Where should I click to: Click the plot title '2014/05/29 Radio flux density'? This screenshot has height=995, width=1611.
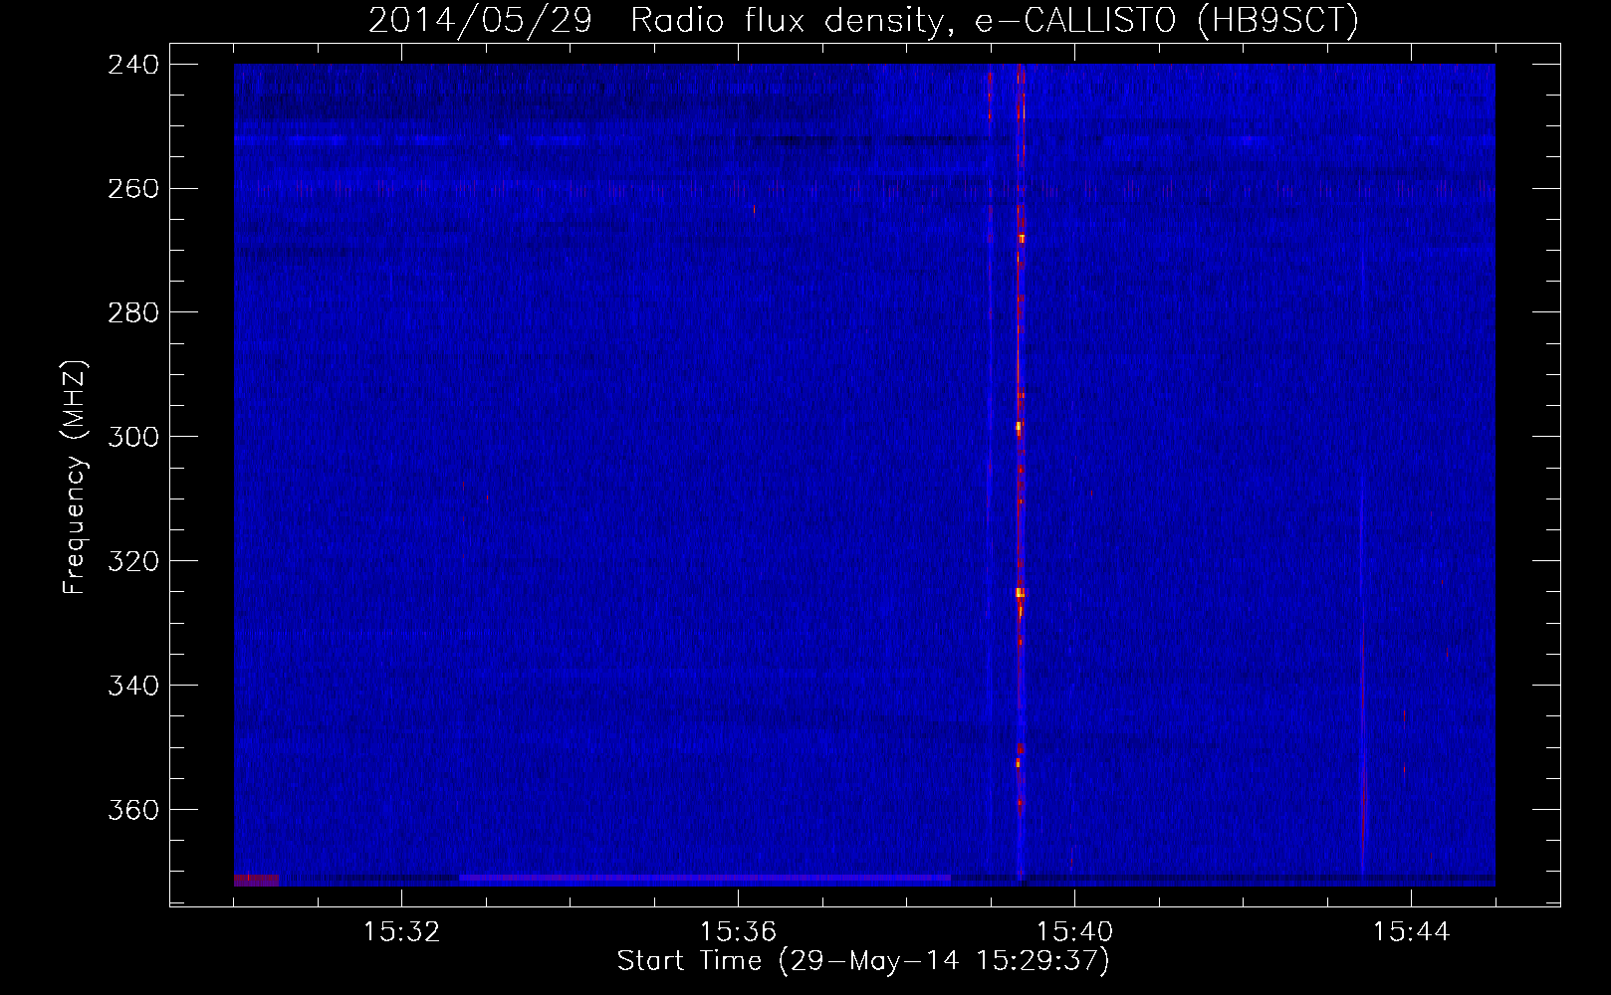[655, 20]
